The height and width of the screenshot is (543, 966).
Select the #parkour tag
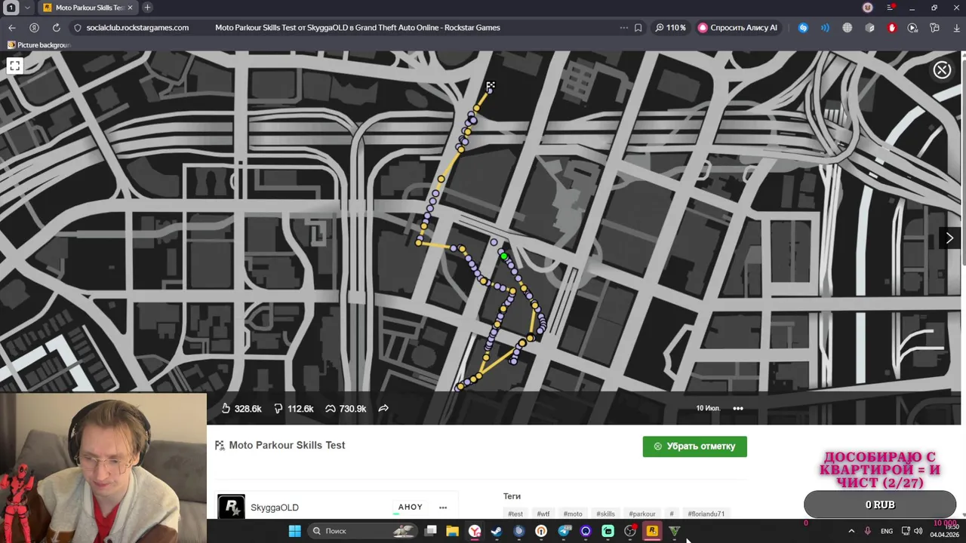[x=642, y=514]
